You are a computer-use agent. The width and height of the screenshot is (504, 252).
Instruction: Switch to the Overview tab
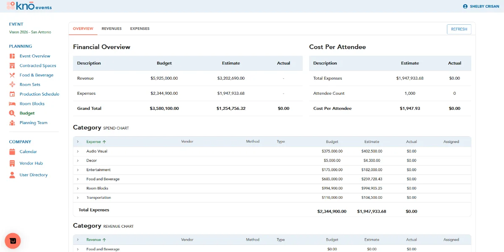pos(83,29)
